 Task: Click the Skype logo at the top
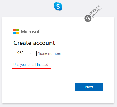click(x=58, y=6)
